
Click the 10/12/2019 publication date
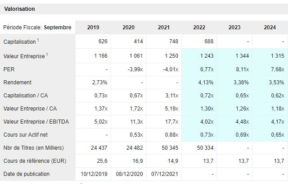click(93, 174)
